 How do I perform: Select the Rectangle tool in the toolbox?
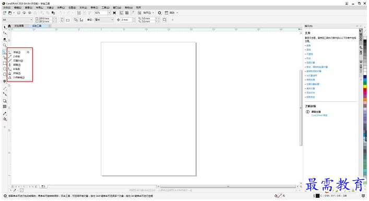5,63
